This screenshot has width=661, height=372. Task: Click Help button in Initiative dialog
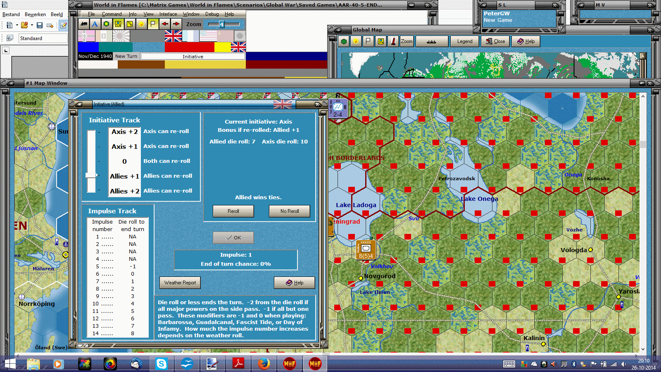pyautogui.click(x=295, y=283)
